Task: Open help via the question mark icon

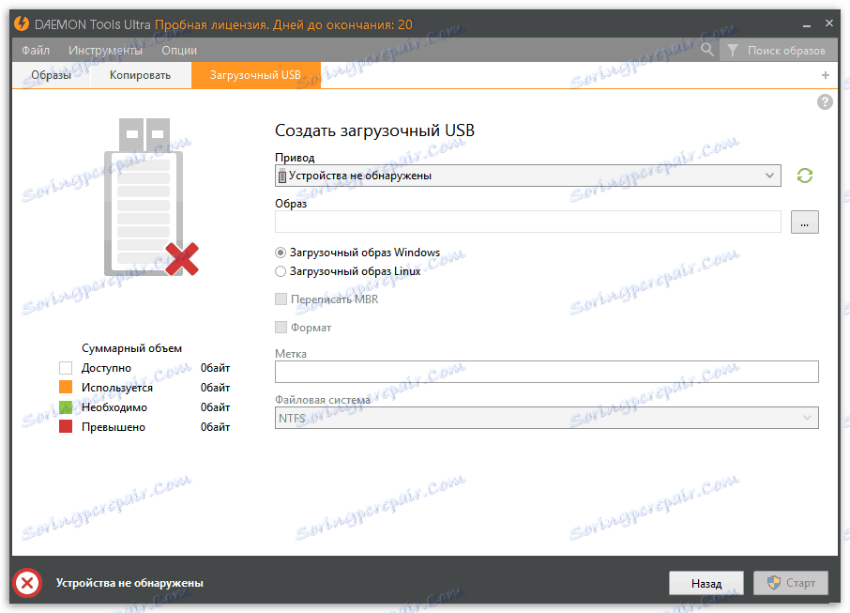Action: 825,102
